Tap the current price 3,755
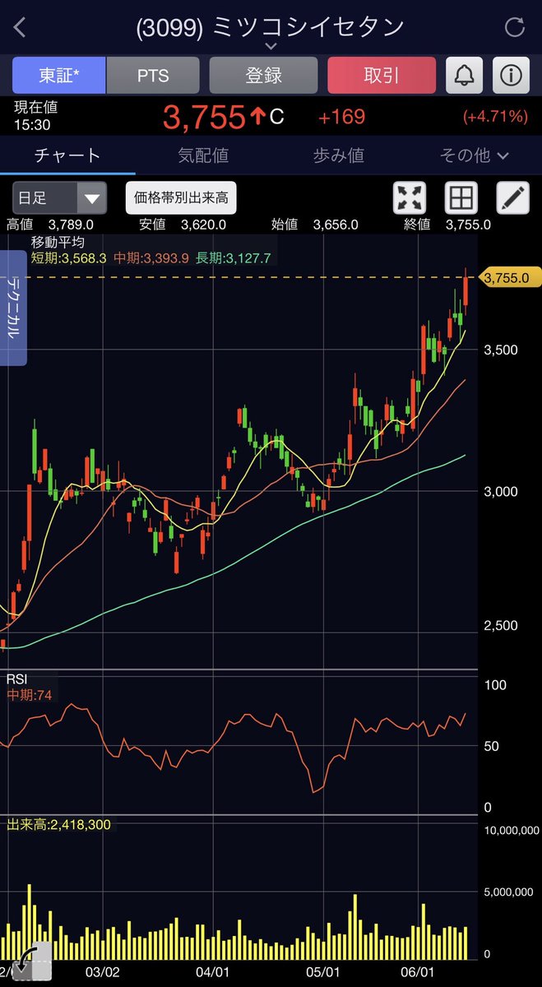This screenshot has height=987, width=542. pyautogui.click(x=204, y=117)
